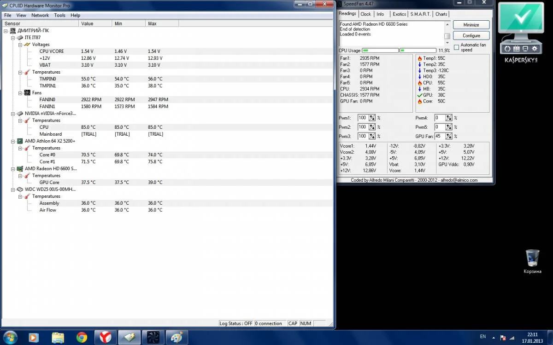Launch Yandex browser from the taskbar

[x=106, y=337]
